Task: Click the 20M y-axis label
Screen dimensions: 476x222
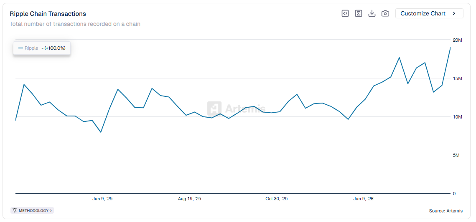Action: click(x=458, y=40)
